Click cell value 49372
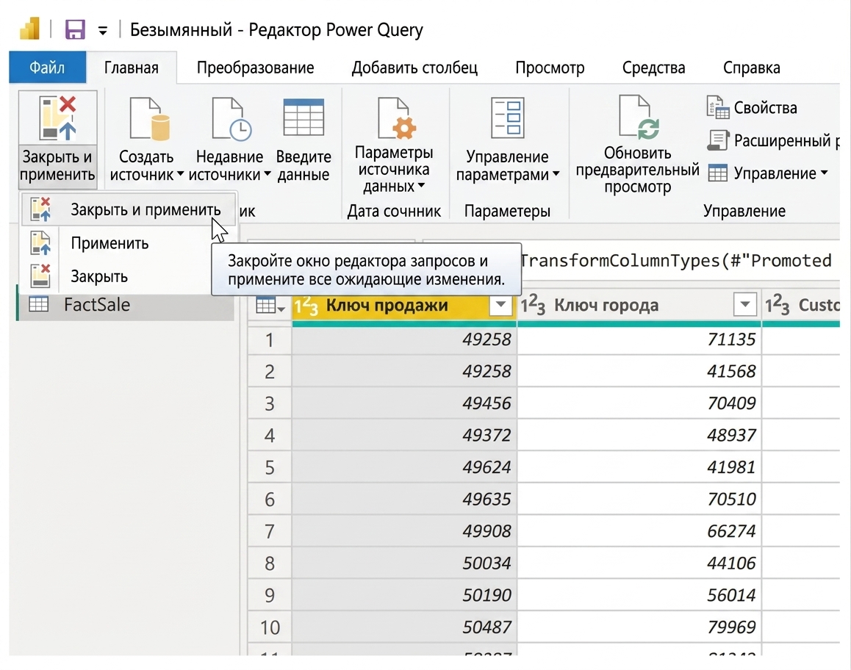Image resolution: width=851 pixels, height=670 pixels. tap(486, 435)
